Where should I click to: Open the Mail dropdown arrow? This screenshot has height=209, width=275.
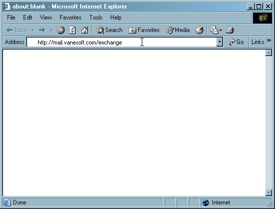click(x=220, y=30)
